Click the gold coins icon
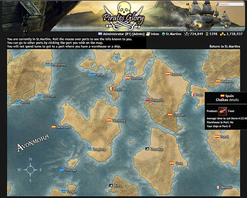 [x=223, y=34]
